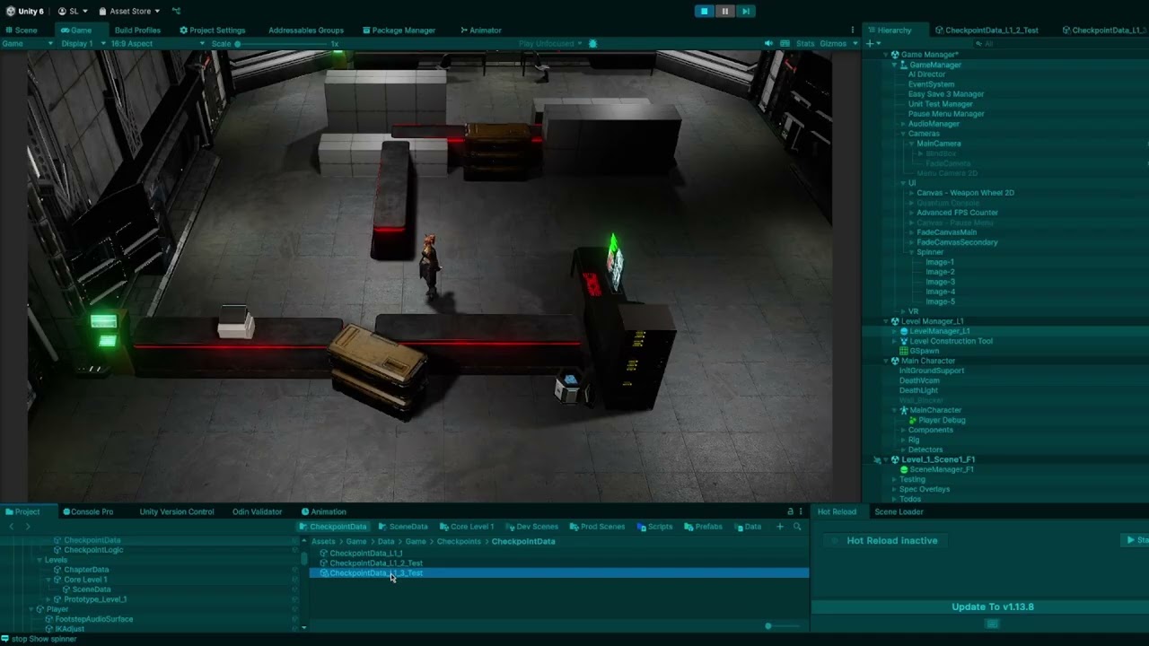
Task: Collapse the Main Character scene
Action: click(x=884, y=361)
